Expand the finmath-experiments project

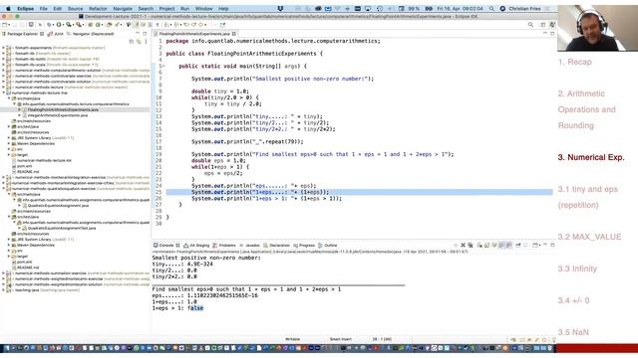[x=4, y=48]
